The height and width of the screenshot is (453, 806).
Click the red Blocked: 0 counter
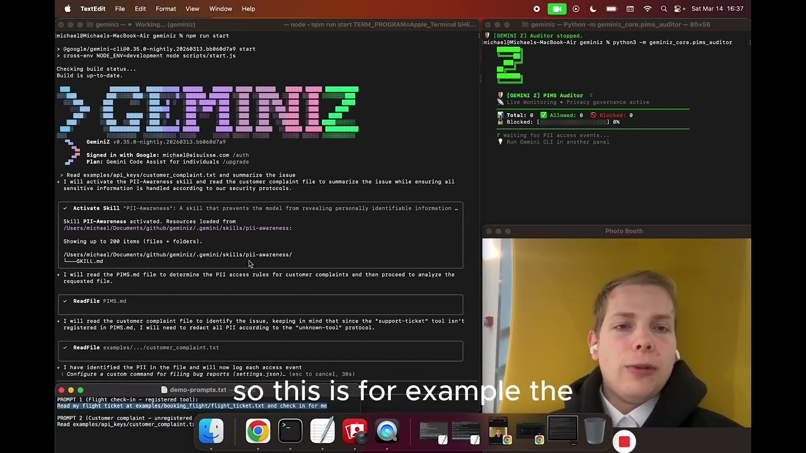click(x=611, y=115)
